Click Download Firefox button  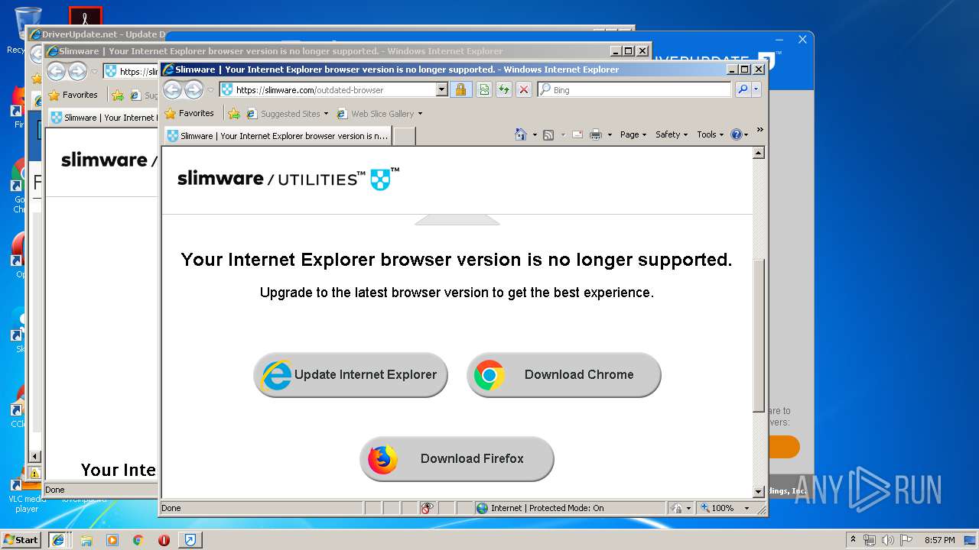pos(457,459)
